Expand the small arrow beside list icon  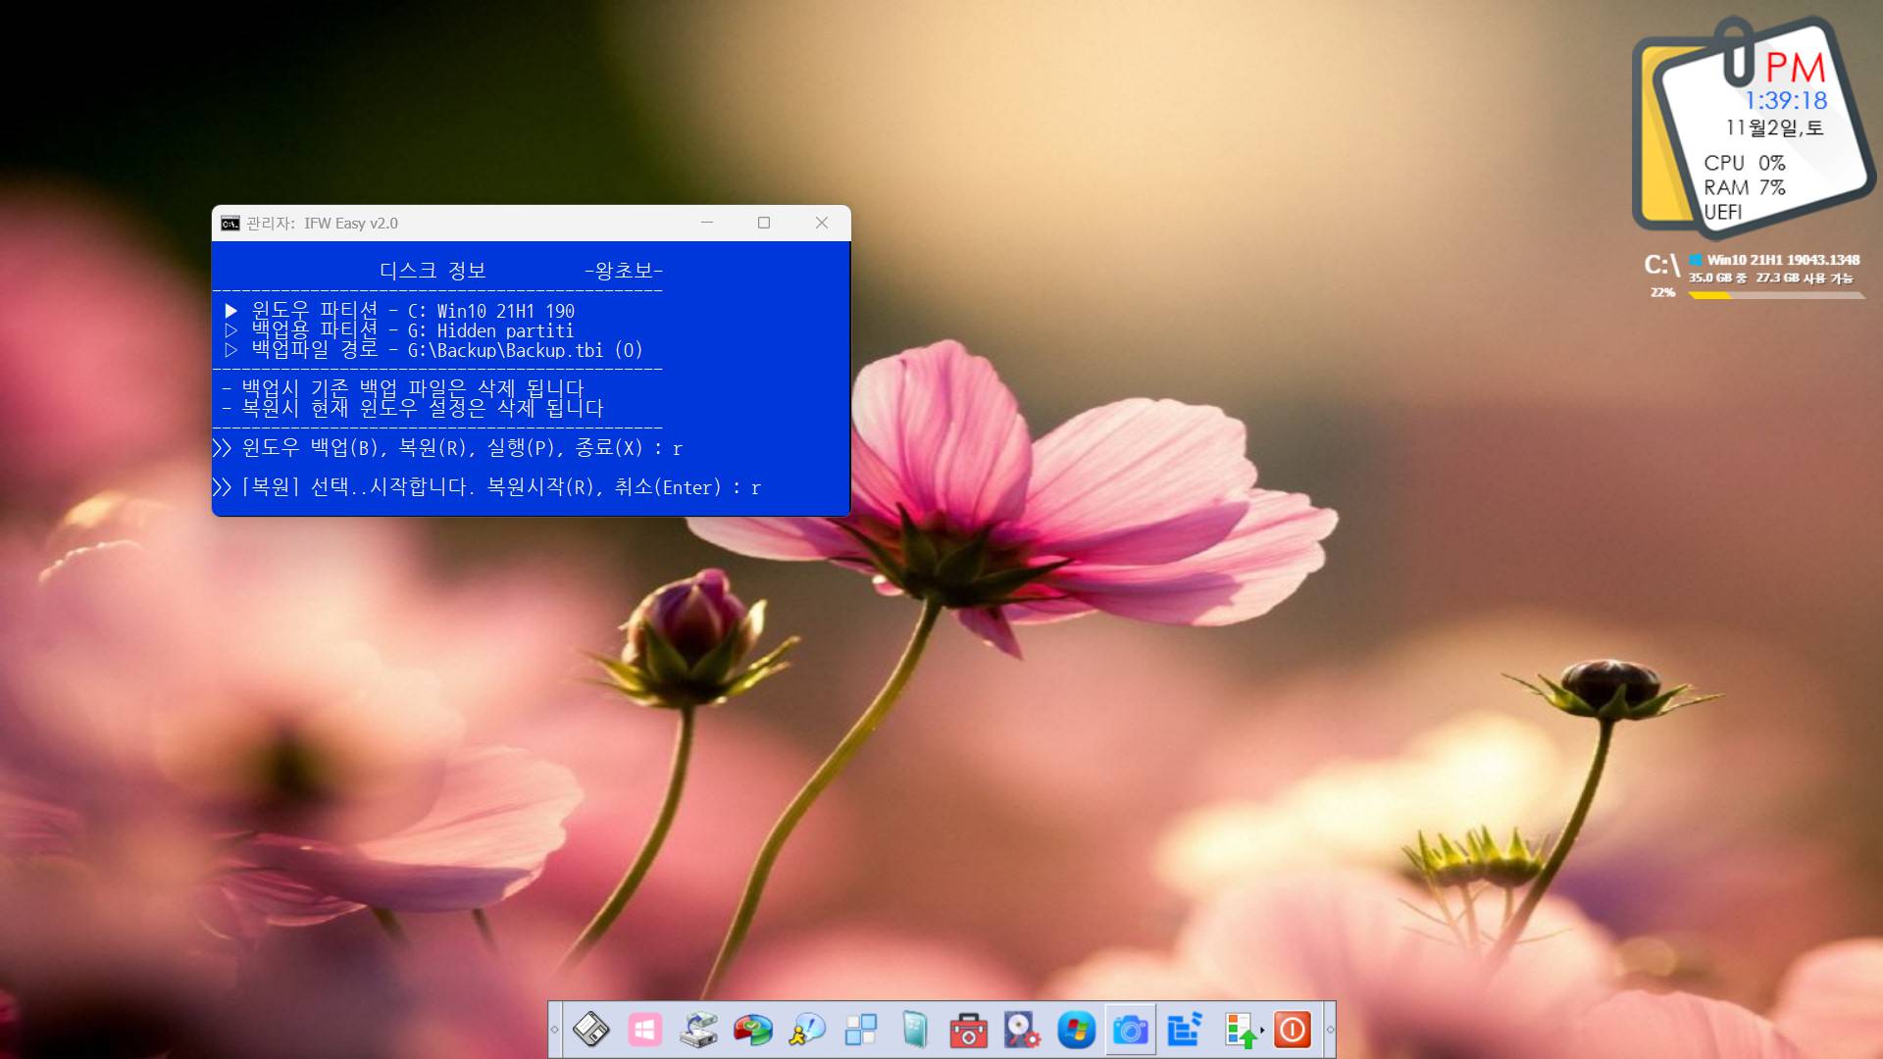point(1262,1030)
